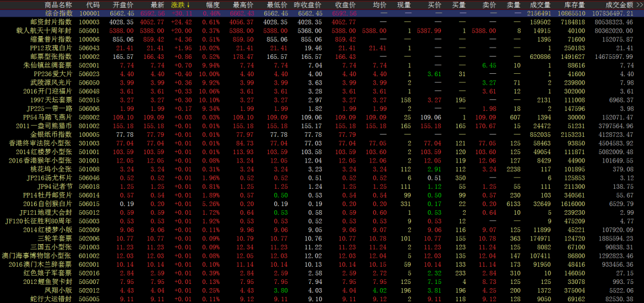644x303 pixels.
Task: Sort by 成交量 column header
Action: tap(540, 5)
